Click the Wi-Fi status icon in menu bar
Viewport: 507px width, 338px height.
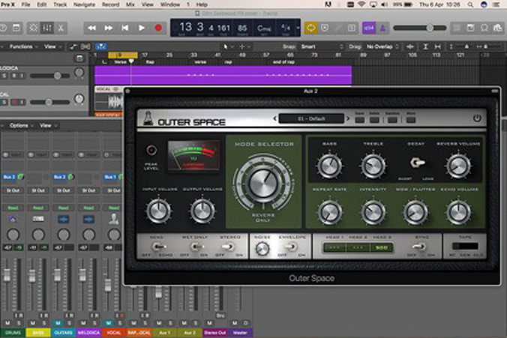pyautogui.click(x=361, y=4)
